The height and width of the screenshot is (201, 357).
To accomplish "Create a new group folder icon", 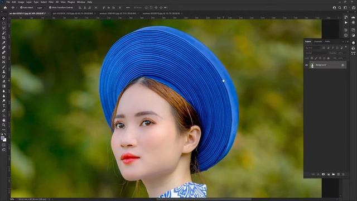I will click(x=334, y=174).
